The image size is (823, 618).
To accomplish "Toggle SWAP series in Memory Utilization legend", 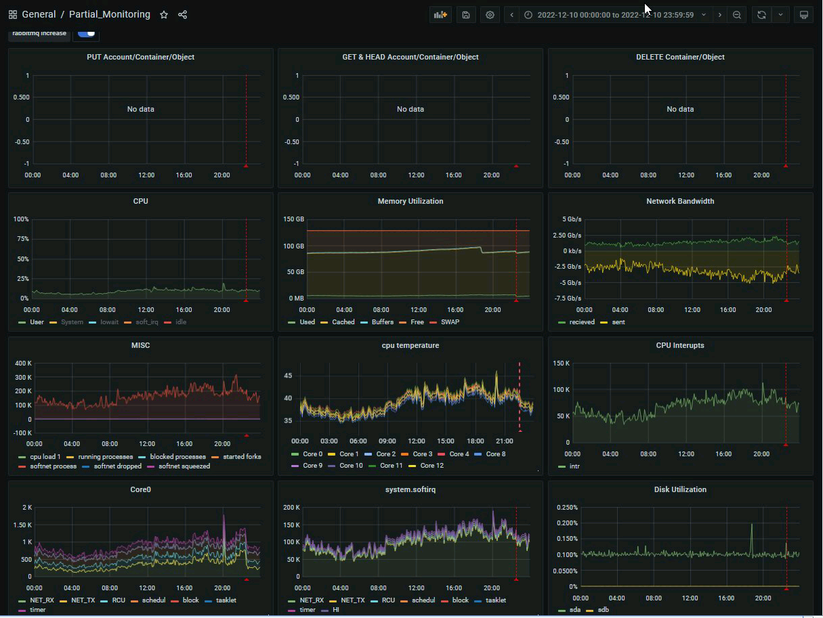I will click(450, 322).
